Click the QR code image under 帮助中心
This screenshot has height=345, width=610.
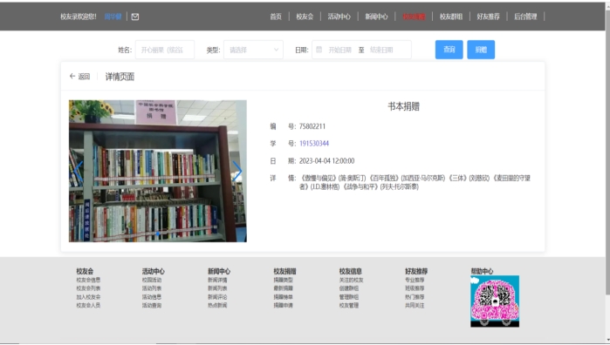click(x=495, y=301)
